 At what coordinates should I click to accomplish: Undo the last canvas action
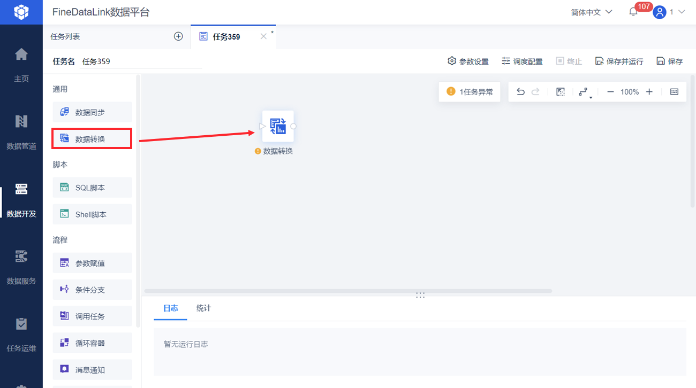coord(520,92)
